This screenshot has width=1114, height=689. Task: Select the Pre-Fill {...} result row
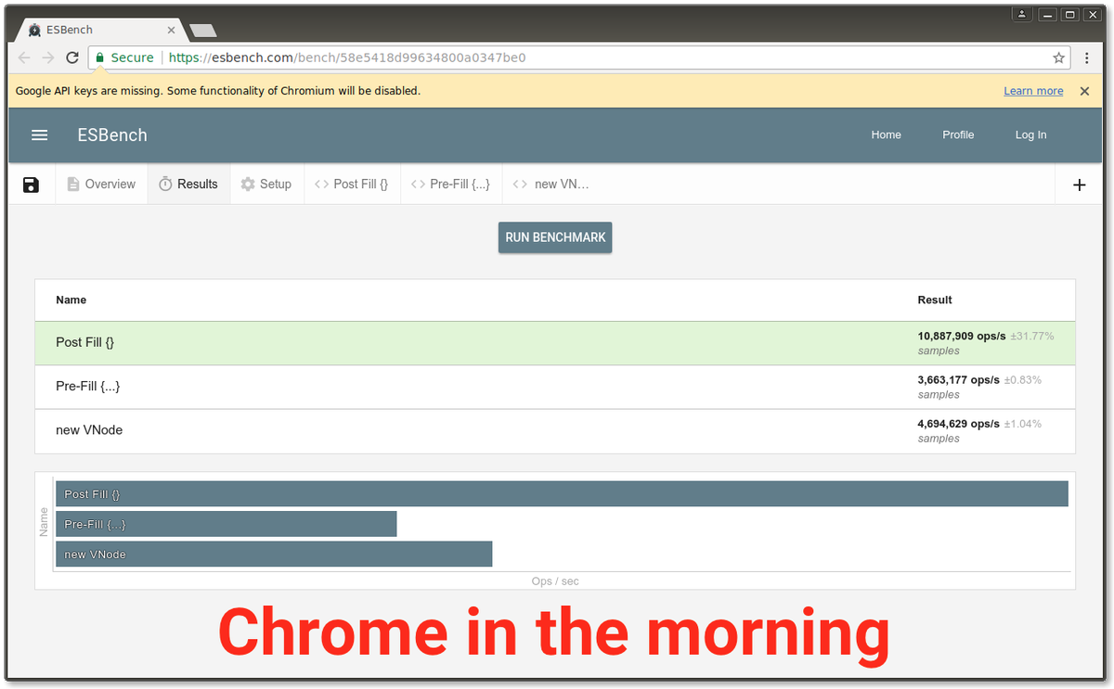[x=555, y=387]
